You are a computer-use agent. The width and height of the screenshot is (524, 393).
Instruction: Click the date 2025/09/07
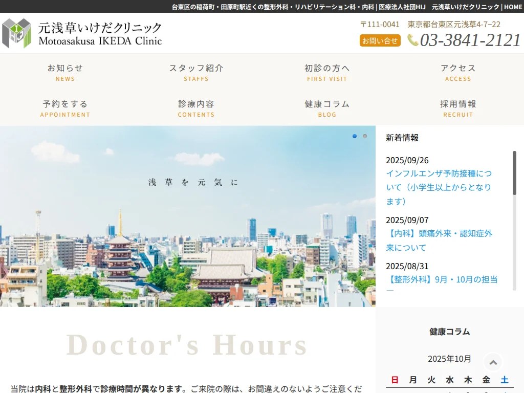click(407, 220)
